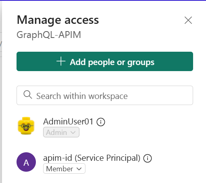Select the AdminUser01 user name
Screen dimensions: 206x183
pyautogui.click(x=68, y=122)
